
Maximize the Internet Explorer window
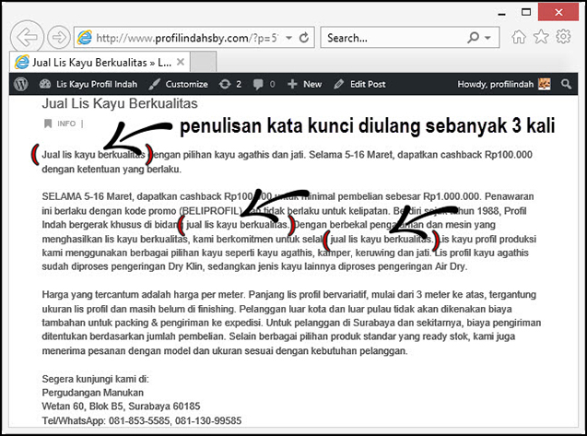tap(526, 12)
